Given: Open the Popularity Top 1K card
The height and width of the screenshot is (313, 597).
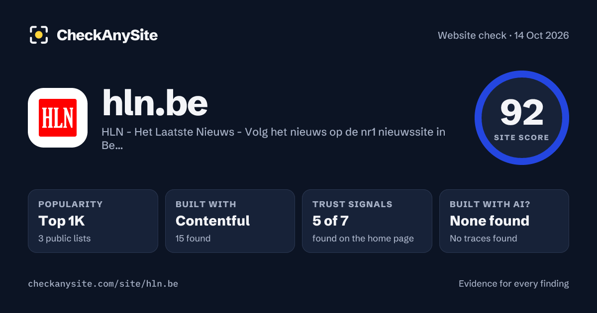Looking at the screenshot, I should (x=93, y=221).
